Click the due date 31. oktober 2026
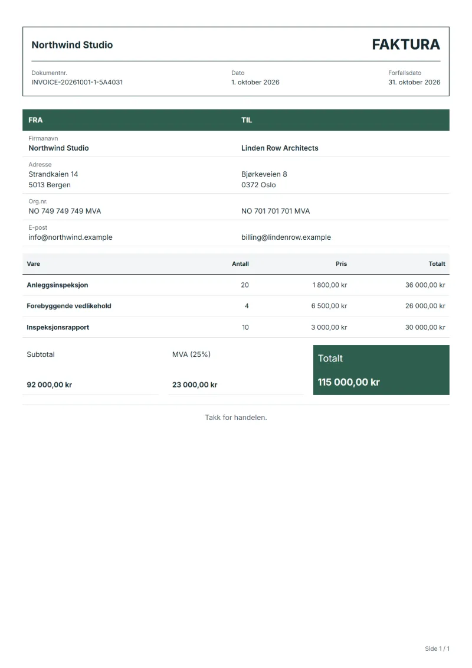 click(414, 82)
